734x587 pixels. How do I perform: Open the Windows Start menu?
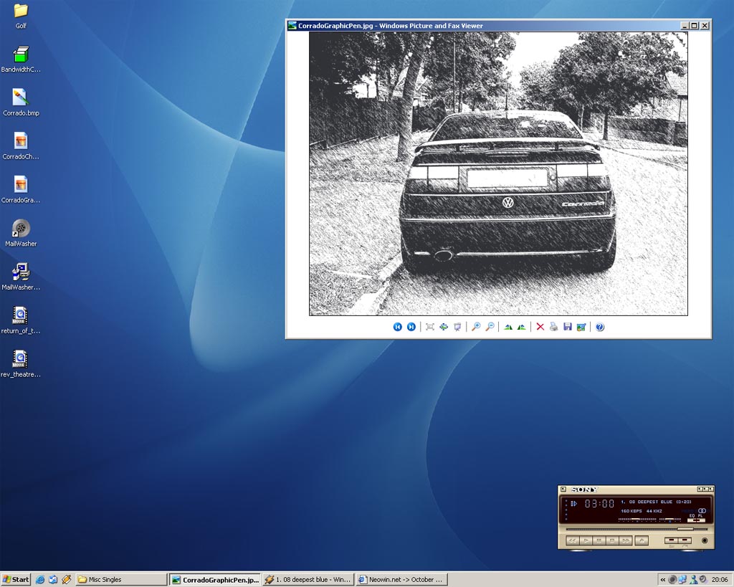coord(16,579)
